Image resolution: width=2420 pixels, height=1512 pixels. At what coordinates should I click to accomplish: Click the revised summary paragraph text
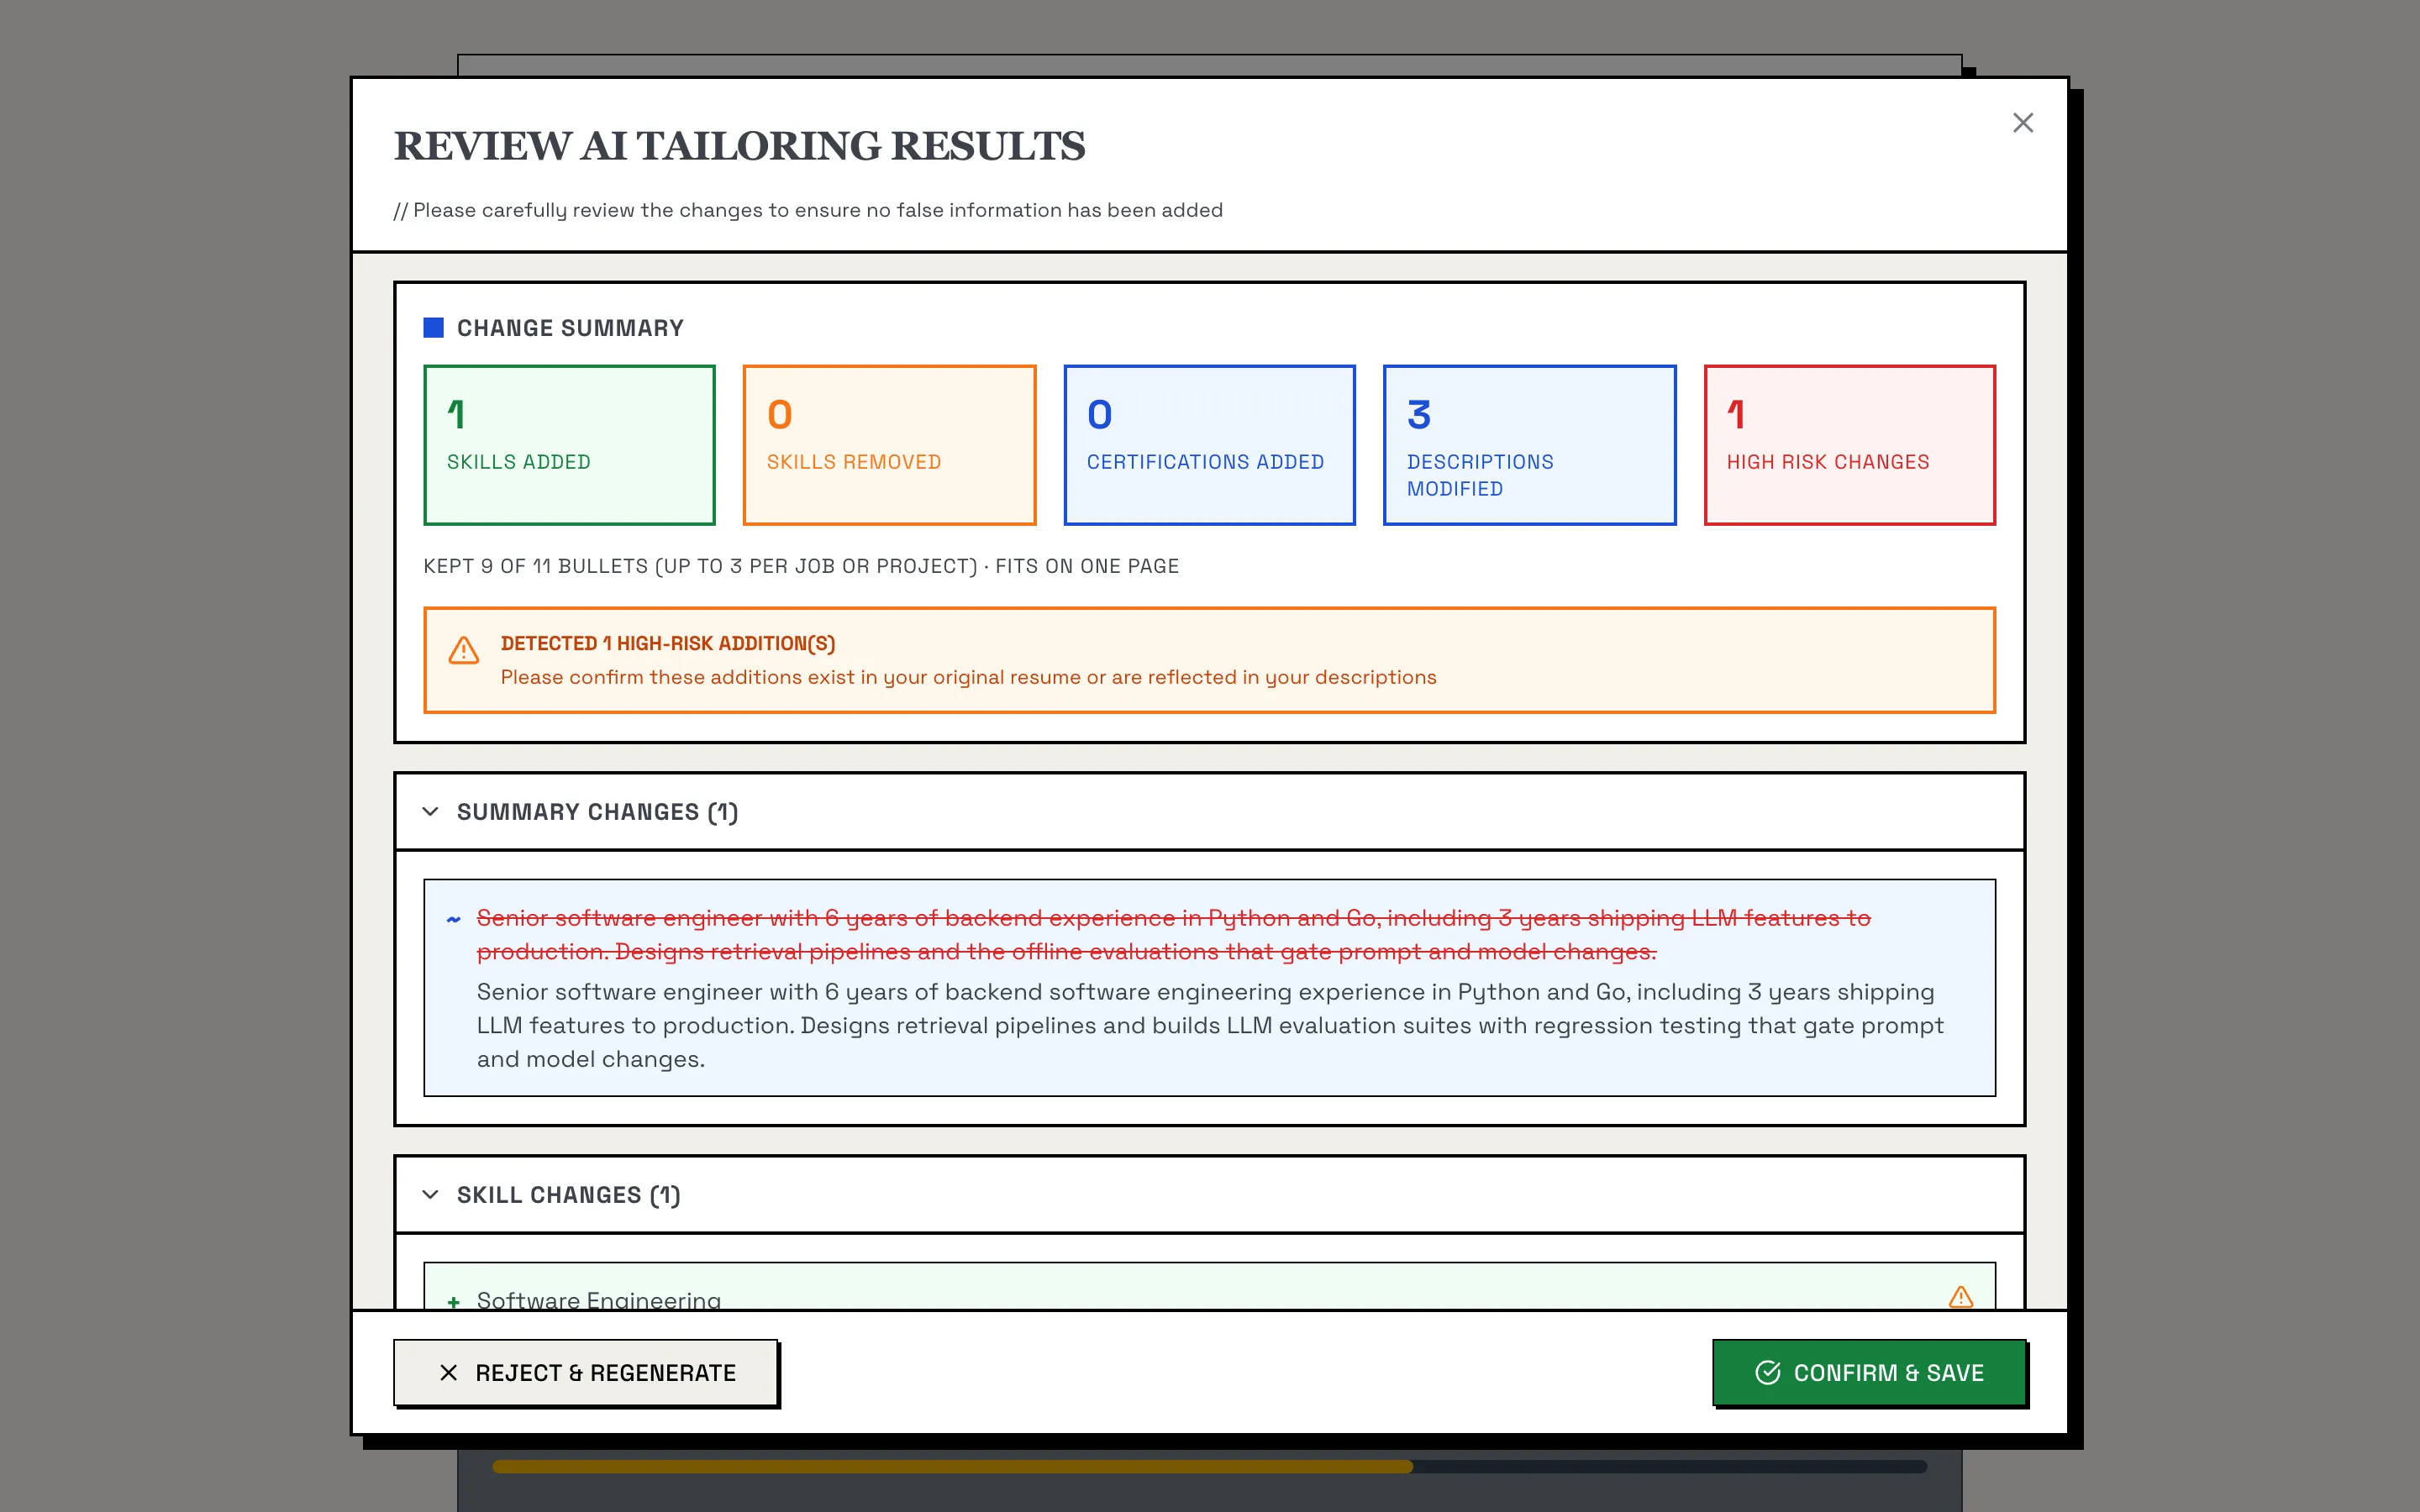(x=1210, y=1025)
